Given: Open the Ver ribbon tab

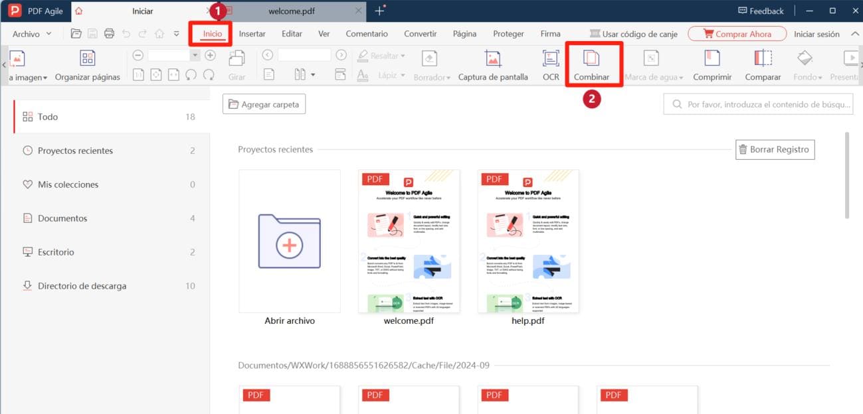Looking at the screenshot, I should 324,34.
